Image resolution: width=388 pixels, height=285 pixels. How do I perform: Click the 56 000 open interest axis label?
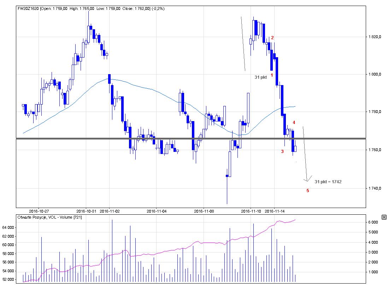point(8,262)
